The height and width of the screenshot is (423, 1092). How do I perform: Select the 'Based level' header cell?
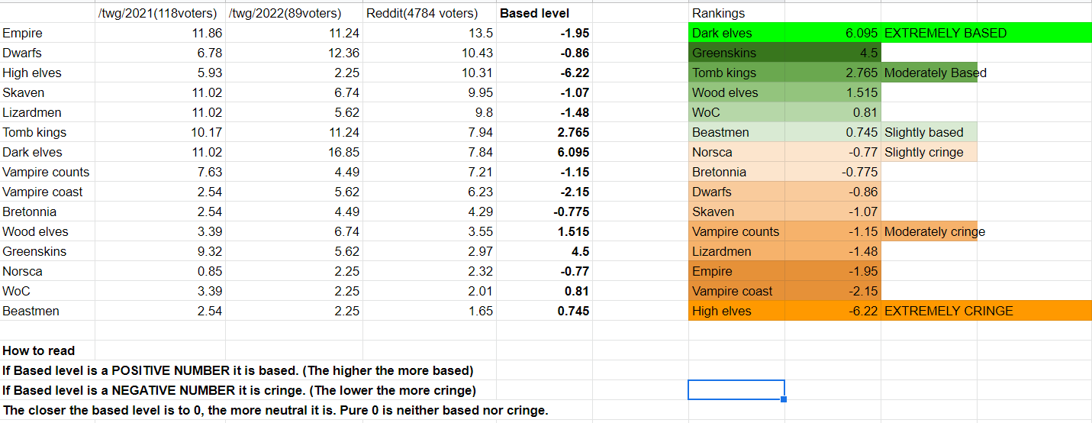point(544,14)
